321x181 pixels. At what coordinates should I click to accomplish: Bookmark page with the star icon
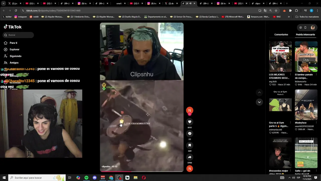276,11
